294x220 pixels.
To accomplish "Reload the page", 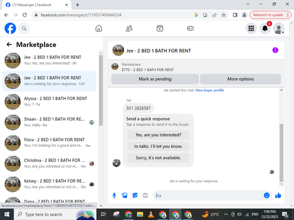I will 25,15.
